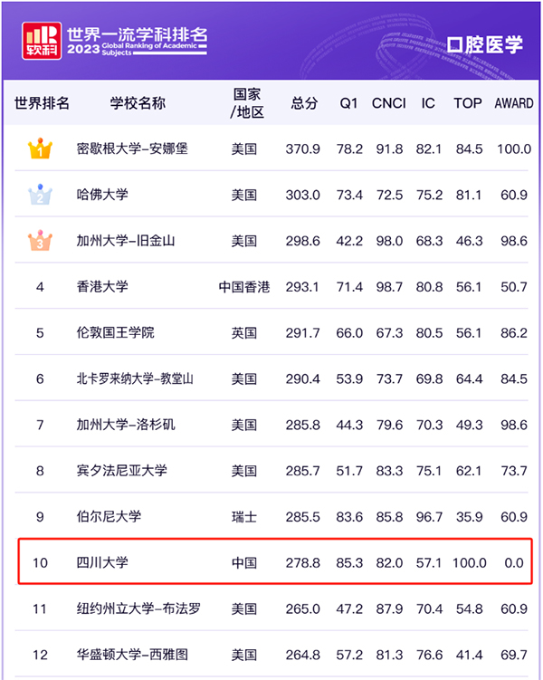
Task: Open the 哈佛大学 school entry
Action: click(102, 195)
